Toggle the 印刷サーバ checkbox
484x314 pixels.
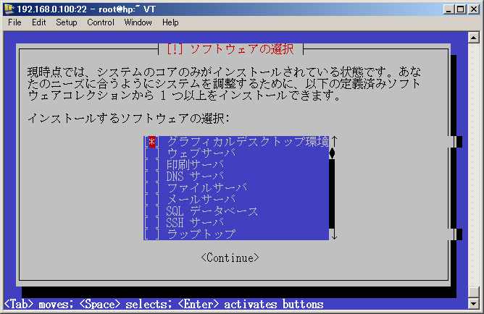(152, 165)
